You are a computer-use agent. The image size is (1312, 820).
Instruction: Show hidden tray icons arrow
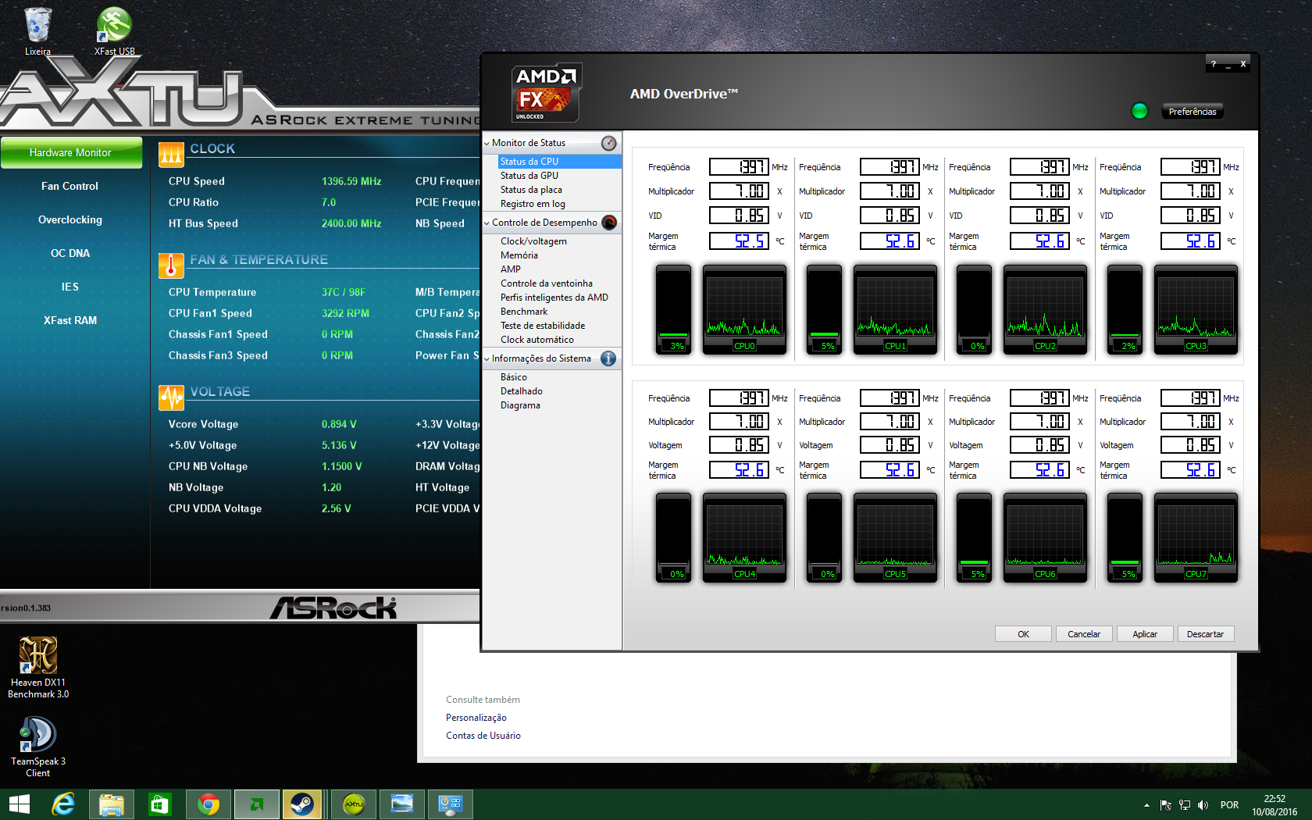pyautogui.click(x=1146, y=805)
